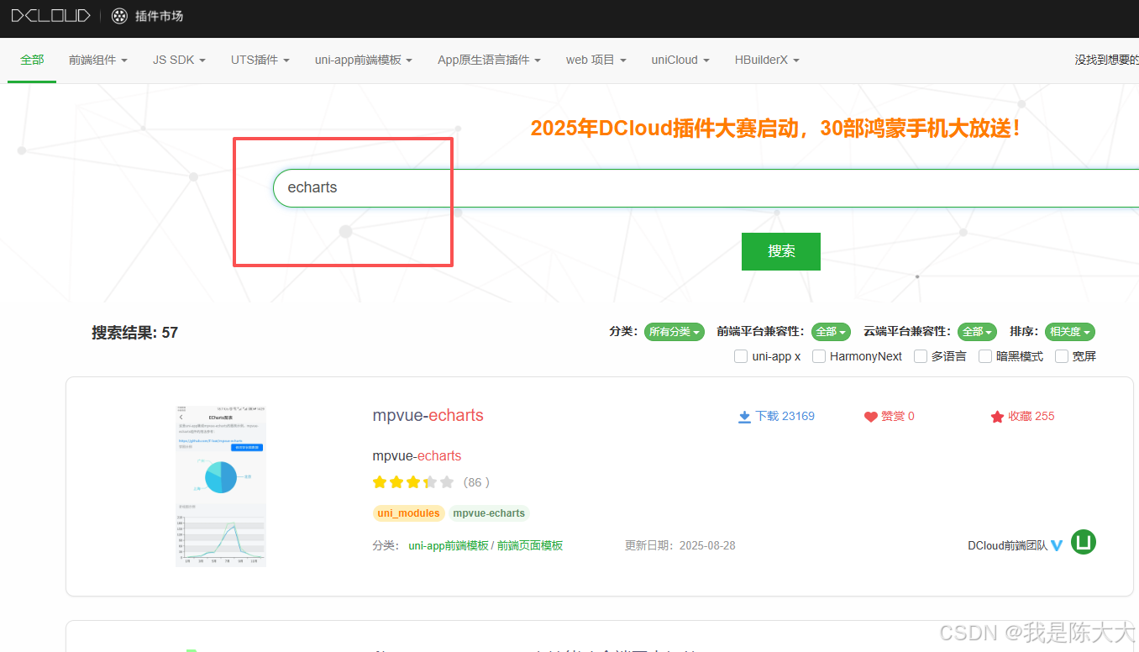Click the uni_modules tag
The height and width of the screenshot is (652, 1139).
[x=408, y=513]
